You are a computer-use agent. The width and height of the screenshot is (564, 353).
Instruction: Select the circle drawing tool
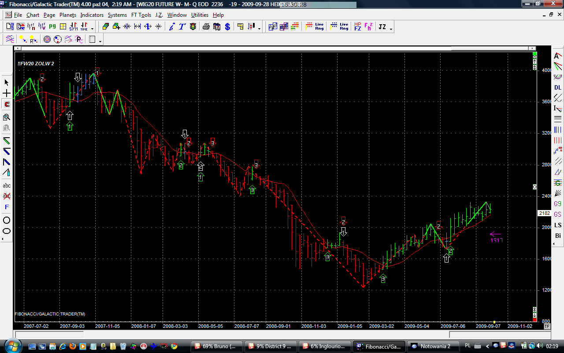click(x=7, y=220)
